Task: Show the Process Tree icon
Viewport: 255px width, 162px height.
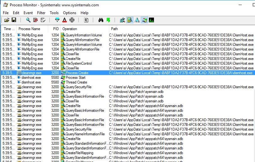Action: tap(86, 20)
